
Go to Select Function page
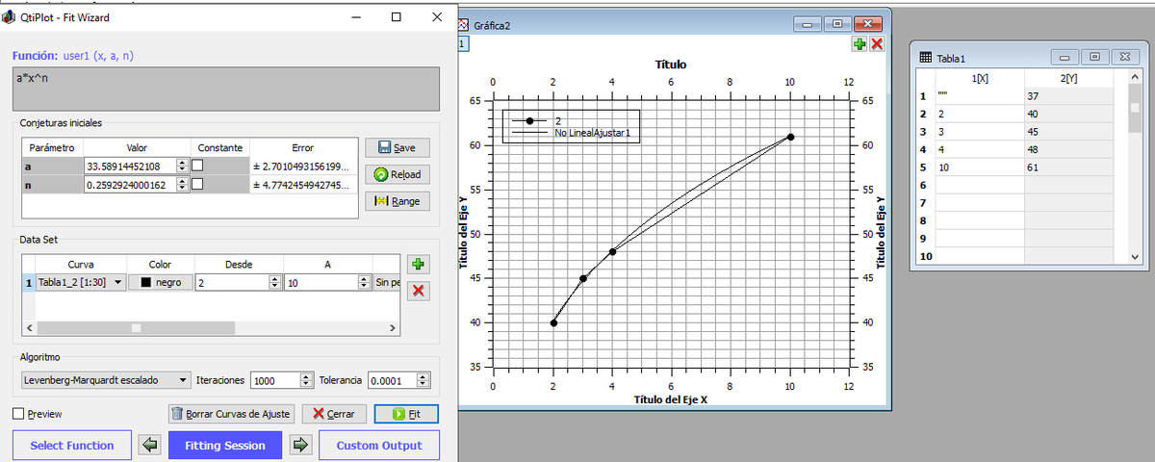[x=72, y=446]
